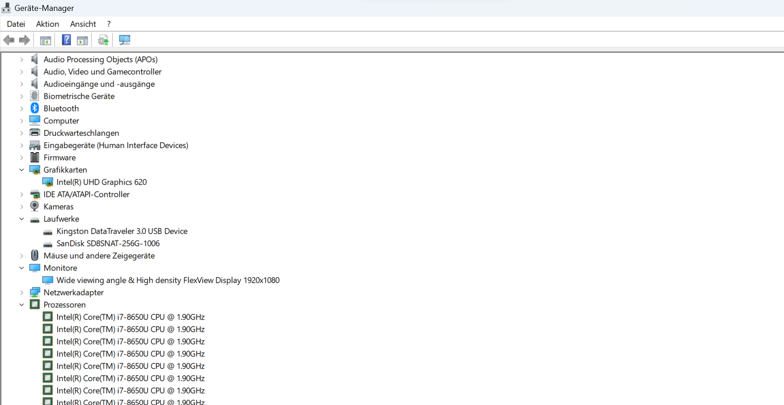The width and height of the screenshot is (784, 405).
Task: Open the Aktion menu
Action: 48,24
